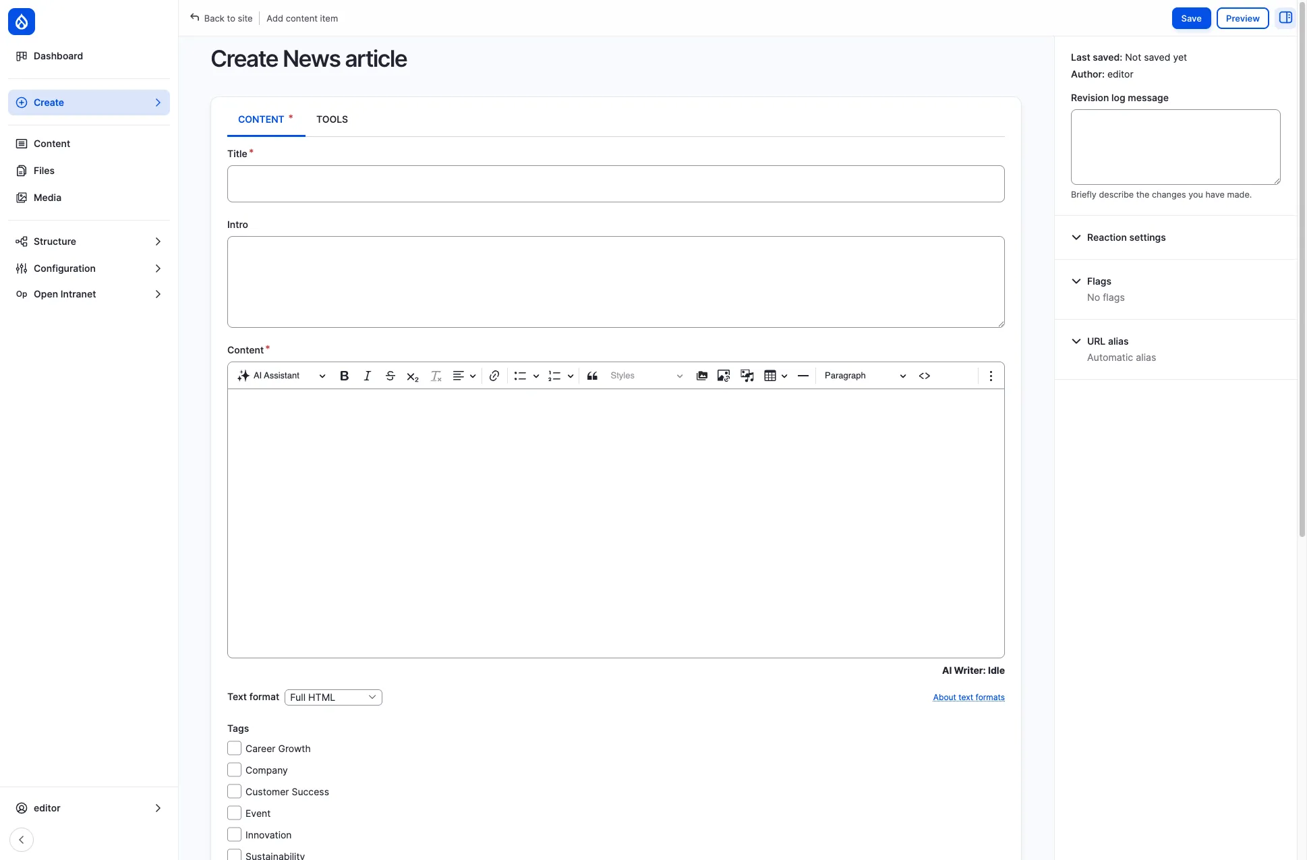The width and height of the screenshot is (1307, 860).
Task: Switch to the TOOLS tab
Action: pyautogui.click(x=332, y=119)
